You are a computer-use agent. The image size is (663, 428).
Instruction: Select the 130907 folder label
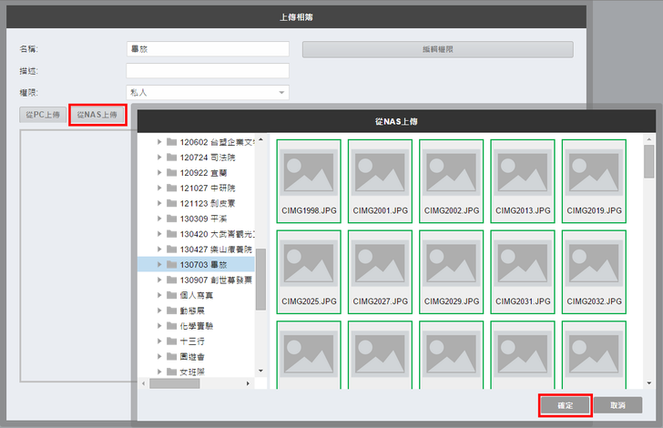(x=216, y=280)
